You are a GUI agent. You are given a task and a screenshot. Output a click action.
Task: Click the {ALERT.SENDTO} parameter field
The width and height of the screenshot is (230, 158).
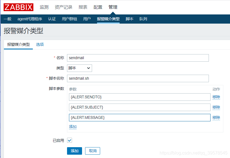point(140,97)
